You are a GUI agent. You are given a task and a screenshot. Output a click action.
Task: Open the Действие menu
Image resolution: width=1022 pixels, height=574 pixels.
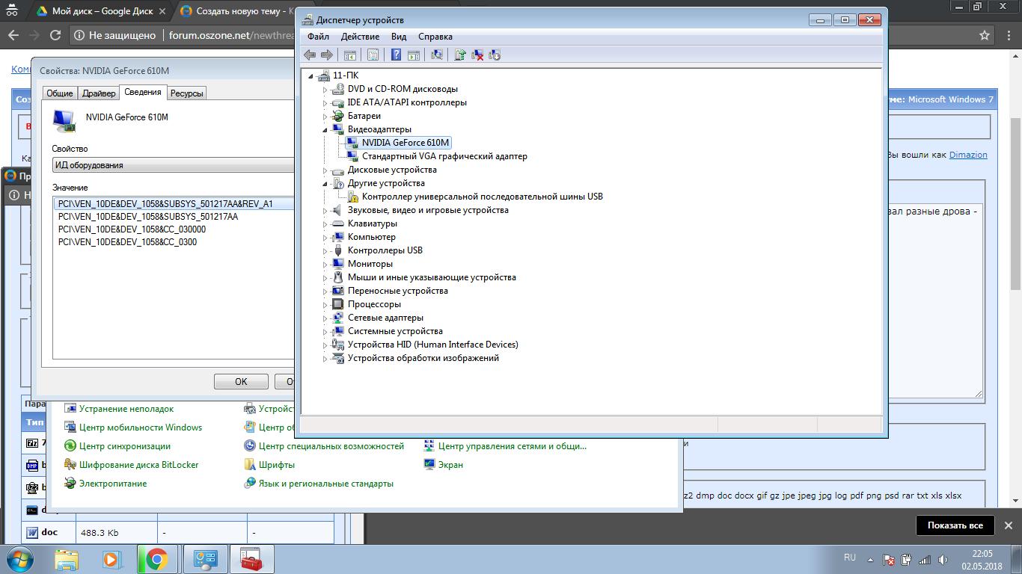pos(360,37)
